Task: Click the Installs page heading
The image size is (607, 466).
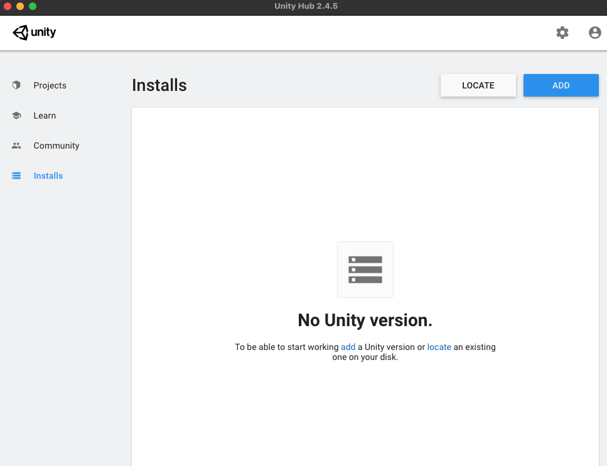Action: 159,85
